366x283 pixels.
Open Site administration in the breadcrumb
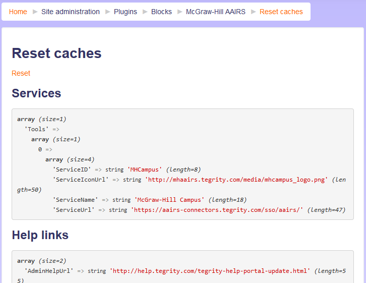click(71, 12)
